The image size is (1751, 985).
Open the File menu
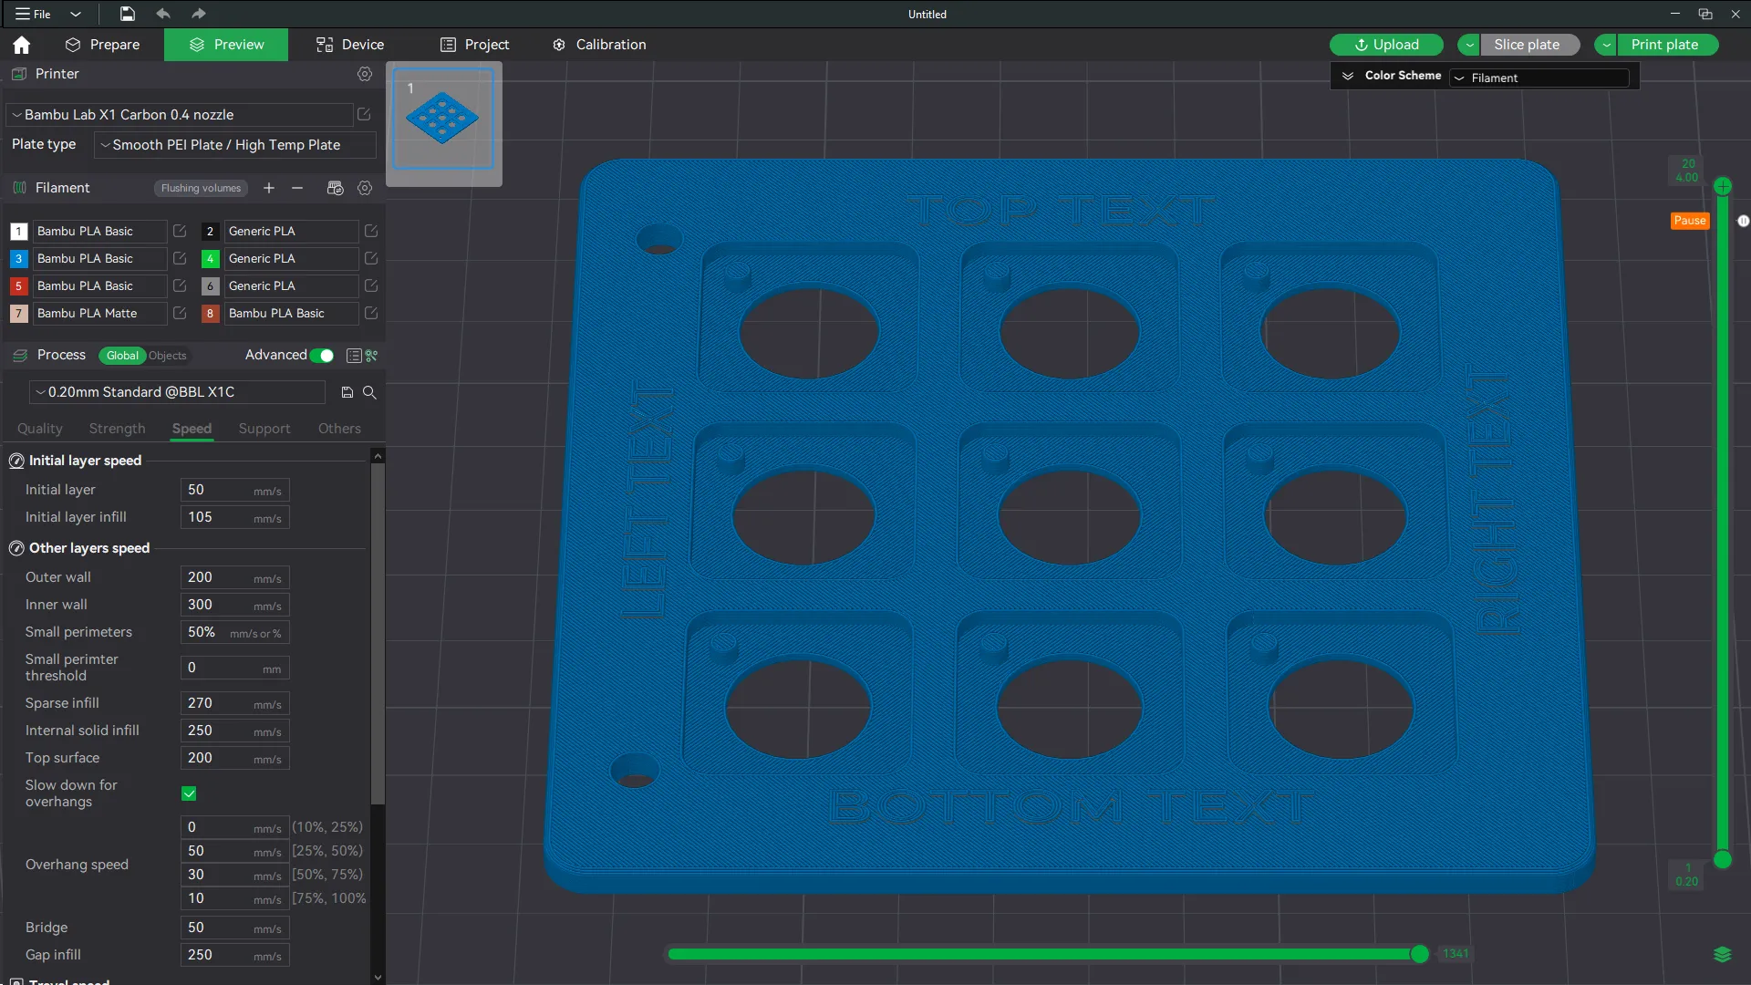tap(33, 14)
